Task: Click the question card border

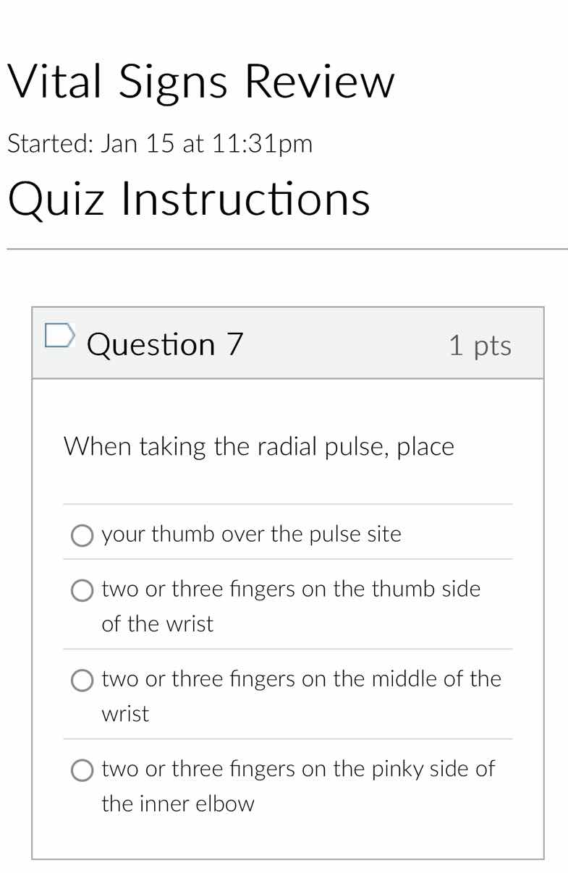Action: (x=33, y=579)
